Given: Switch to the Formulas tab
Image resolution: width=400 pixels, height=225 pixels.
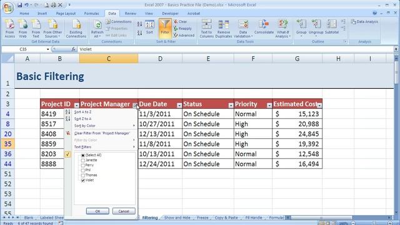Looking at the screenshot, I should click(92, 14).
